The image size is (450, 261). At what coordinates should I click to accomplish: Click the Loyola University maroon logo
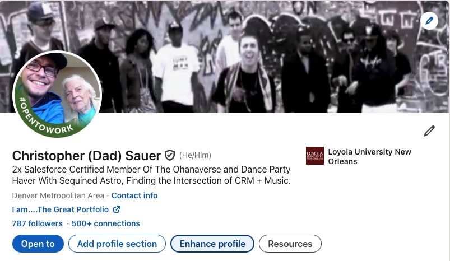point(315,156)
